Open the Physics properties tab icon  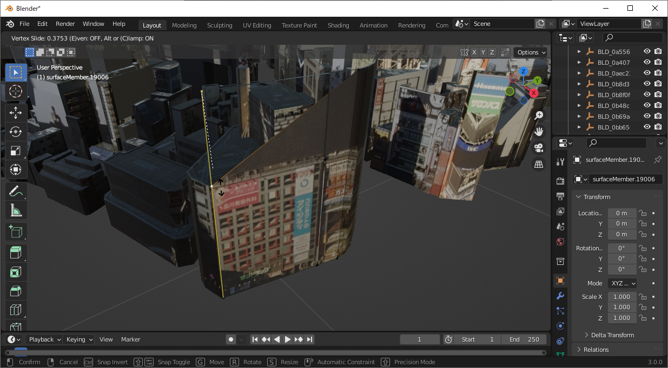560,326
